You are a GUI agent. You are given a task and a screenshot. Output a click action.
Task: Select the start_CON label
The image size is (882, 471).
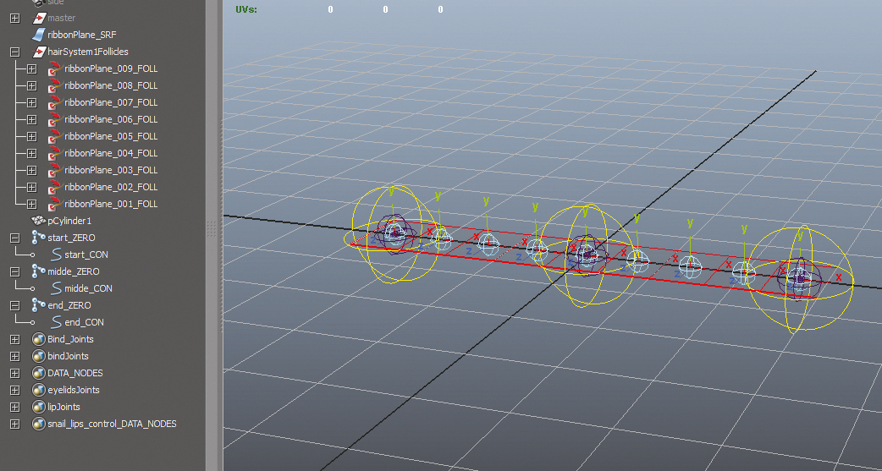pos(86,255)
